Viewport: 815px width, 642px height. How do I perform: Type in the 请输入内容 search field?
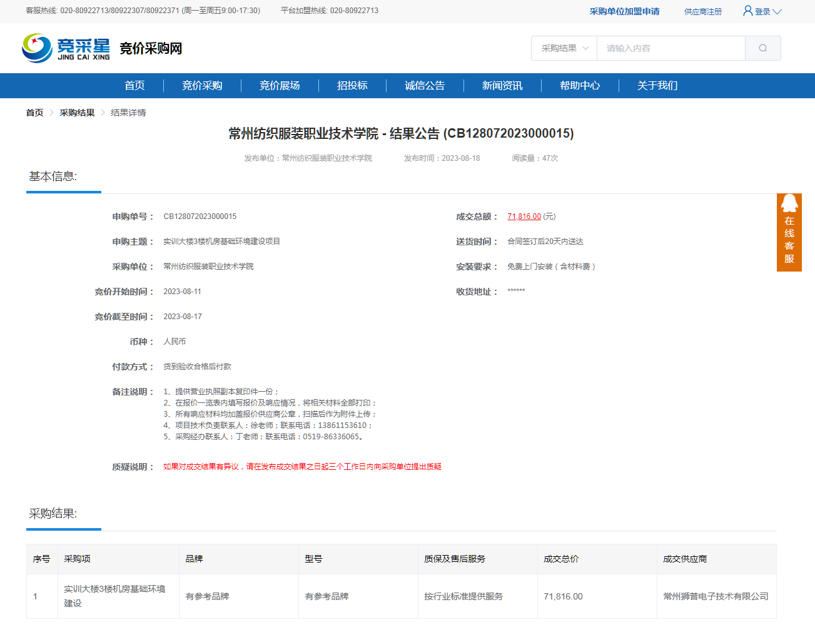tap(671, 48)
